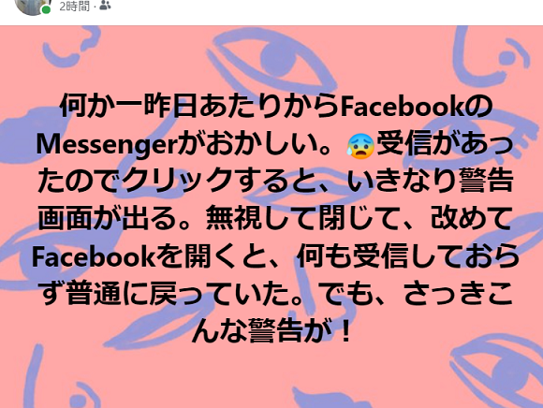
Task: Click the last line んな警告が！
Action: 271,331
